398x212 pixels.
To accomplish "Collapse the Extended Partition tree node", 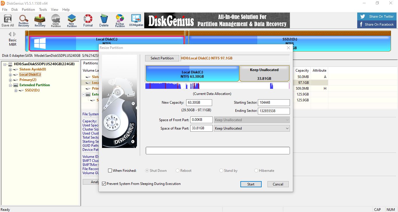I will pos(10,85).
